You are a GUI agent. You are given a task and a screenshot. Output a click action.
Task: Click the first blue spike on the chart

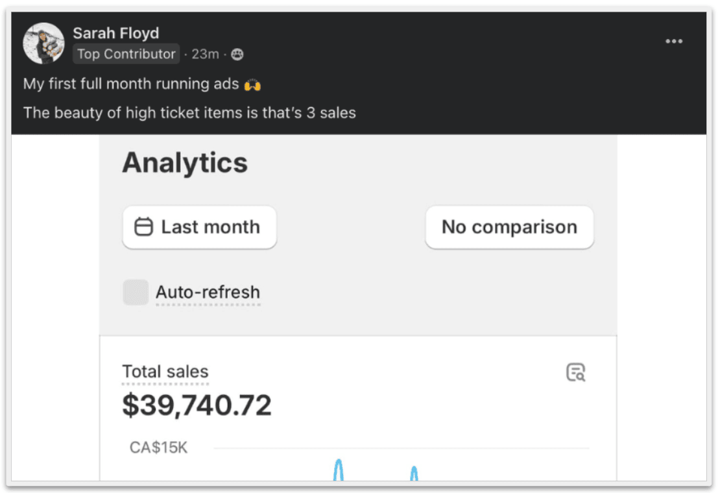point(338,470)
